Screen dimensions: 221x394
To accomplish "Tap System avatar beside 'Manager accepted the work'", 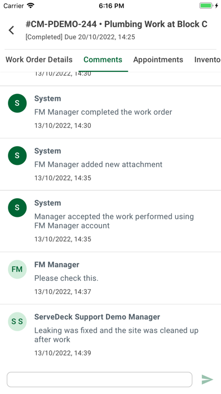I will tap(17, 208).
